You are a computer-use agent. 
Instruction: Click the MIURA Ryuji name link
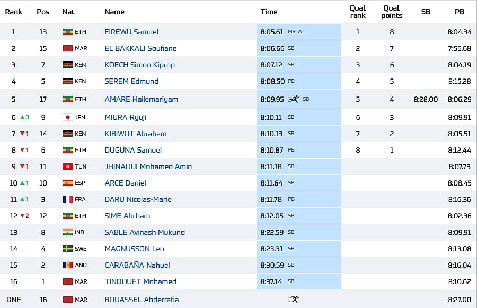point(125,117)
